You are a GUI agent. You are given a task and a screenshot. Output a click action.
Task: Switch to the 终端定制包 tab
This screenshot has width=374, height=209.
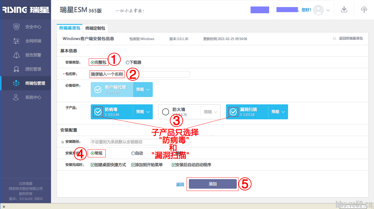click(95, 28)
